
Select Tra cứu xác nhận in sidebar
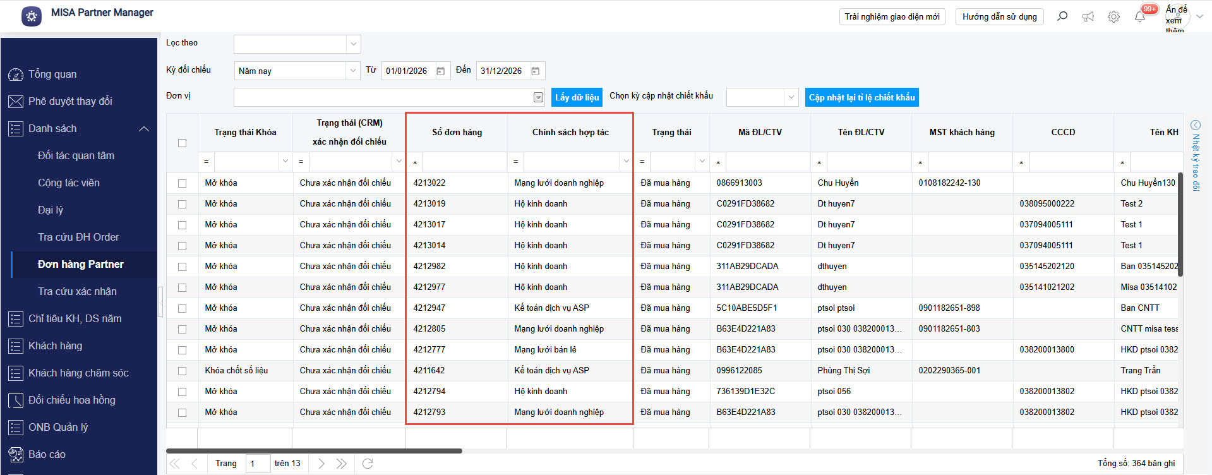pos(77,291)
